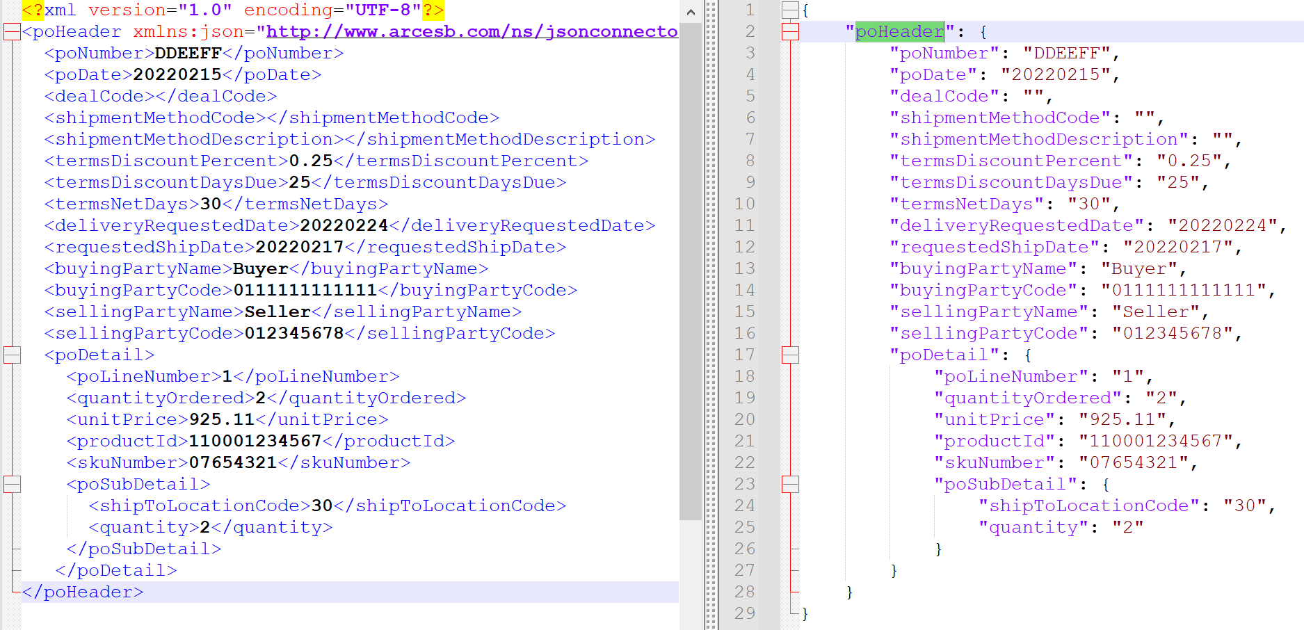Click the termsNetDays value 30 in XML
Image resolution: width=1304 pixels, height=630 pixels.
[x=211, y=204]
